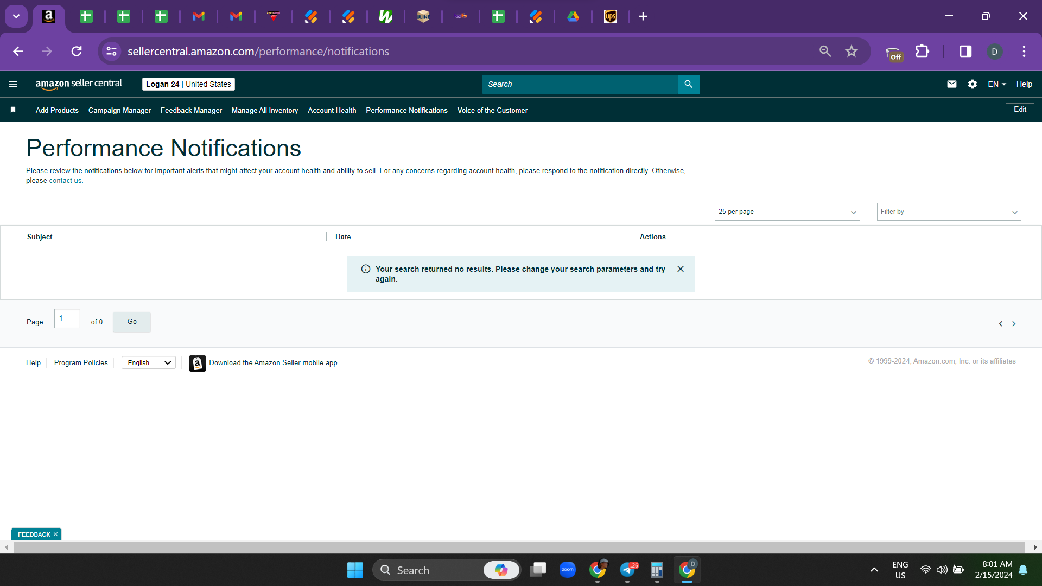
Task: Sort by Subject column header
Action: (40, 237)
